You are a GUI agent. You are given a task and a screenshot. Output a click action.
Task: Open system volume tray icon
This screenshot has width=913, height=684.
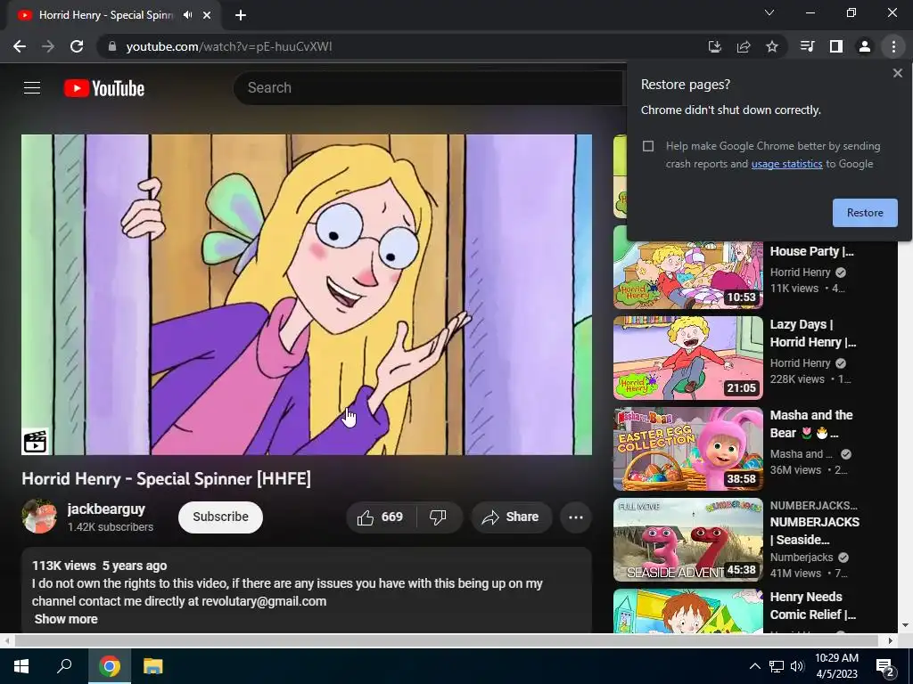click(x=797, y=666)
